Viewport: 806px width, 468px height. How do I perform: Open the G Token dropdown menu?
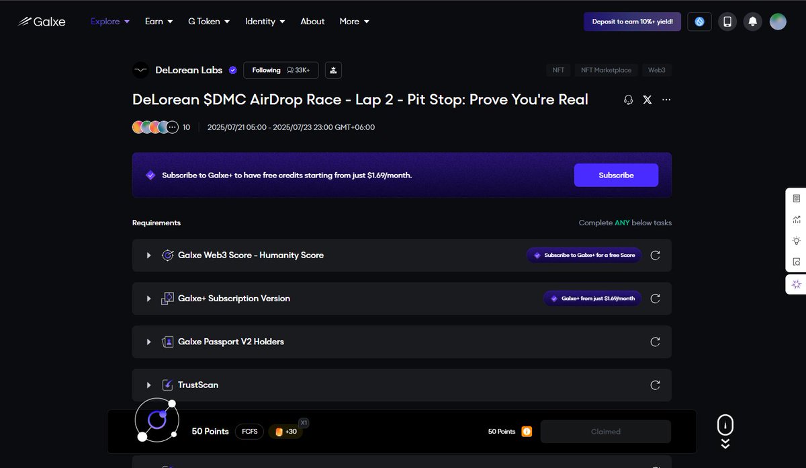[209, 22]
